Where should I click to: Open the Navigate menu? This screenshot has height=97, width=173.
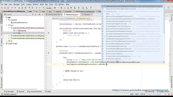[x=16, y=4]
